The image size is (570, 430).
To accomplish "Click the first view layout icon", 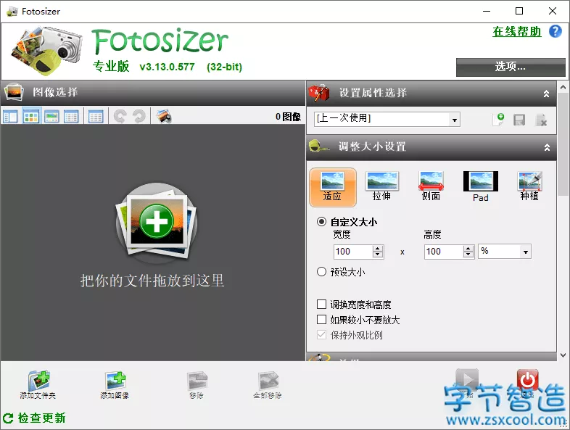I will 10,117.
